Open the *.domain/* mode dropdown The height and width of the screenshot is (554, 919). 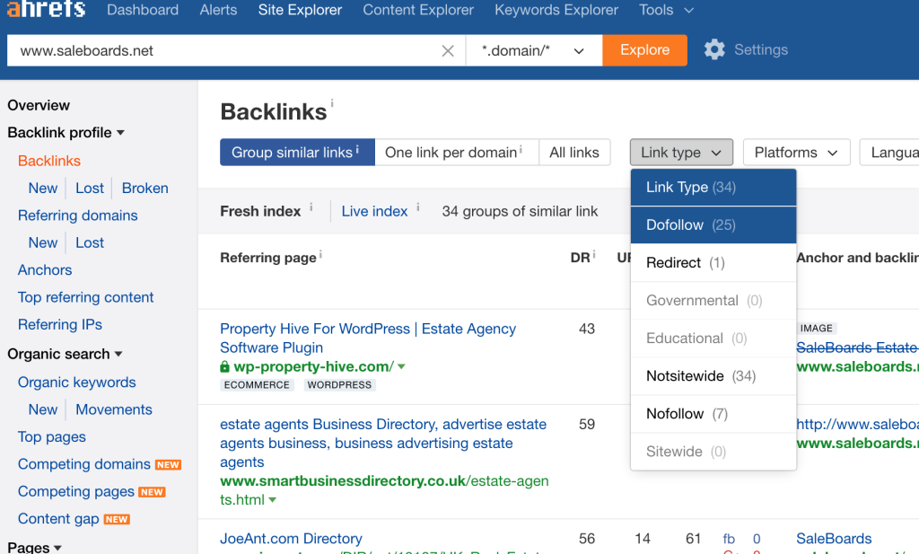click(533, 50)
